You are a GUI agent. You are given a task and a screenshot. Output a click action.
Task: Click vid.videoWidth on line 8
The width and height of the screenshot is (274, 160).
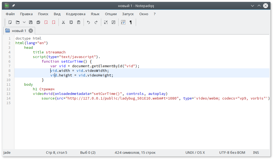point(92,71)
